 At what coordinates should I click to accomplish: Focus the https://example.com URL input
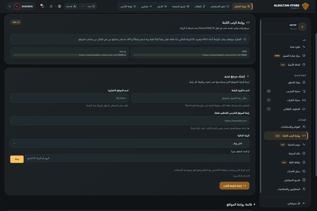point(130,121)
